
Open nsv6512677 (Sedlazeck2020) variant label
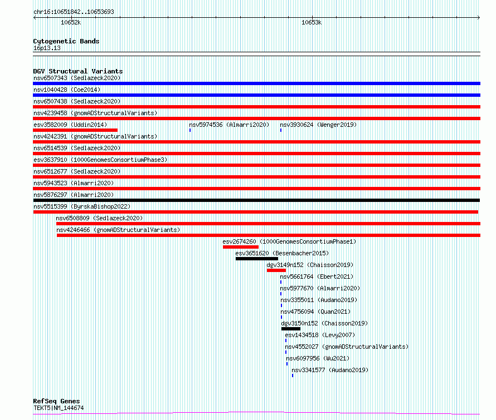pyautogui.click(x=77, y=171)
